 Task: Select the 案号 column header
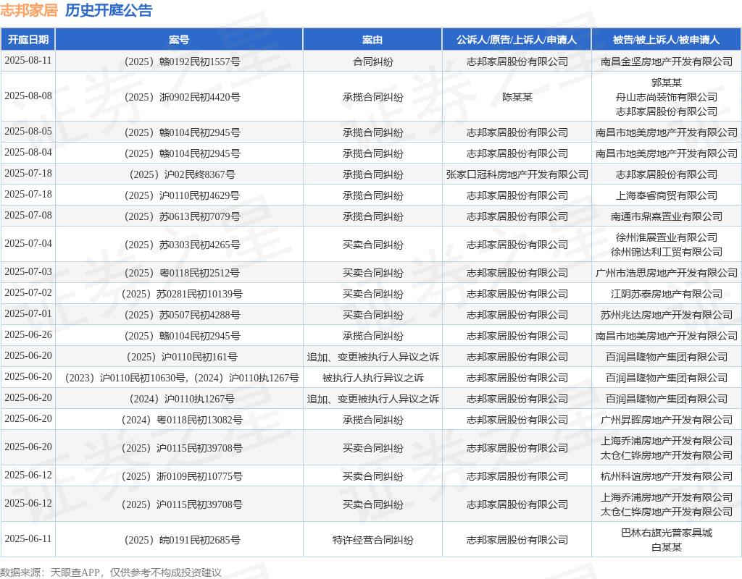pos(179,40)
